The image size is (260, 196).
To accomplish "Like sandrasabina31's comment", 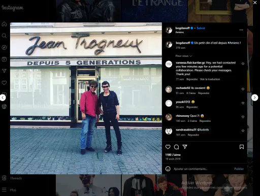I will point(243,131).
